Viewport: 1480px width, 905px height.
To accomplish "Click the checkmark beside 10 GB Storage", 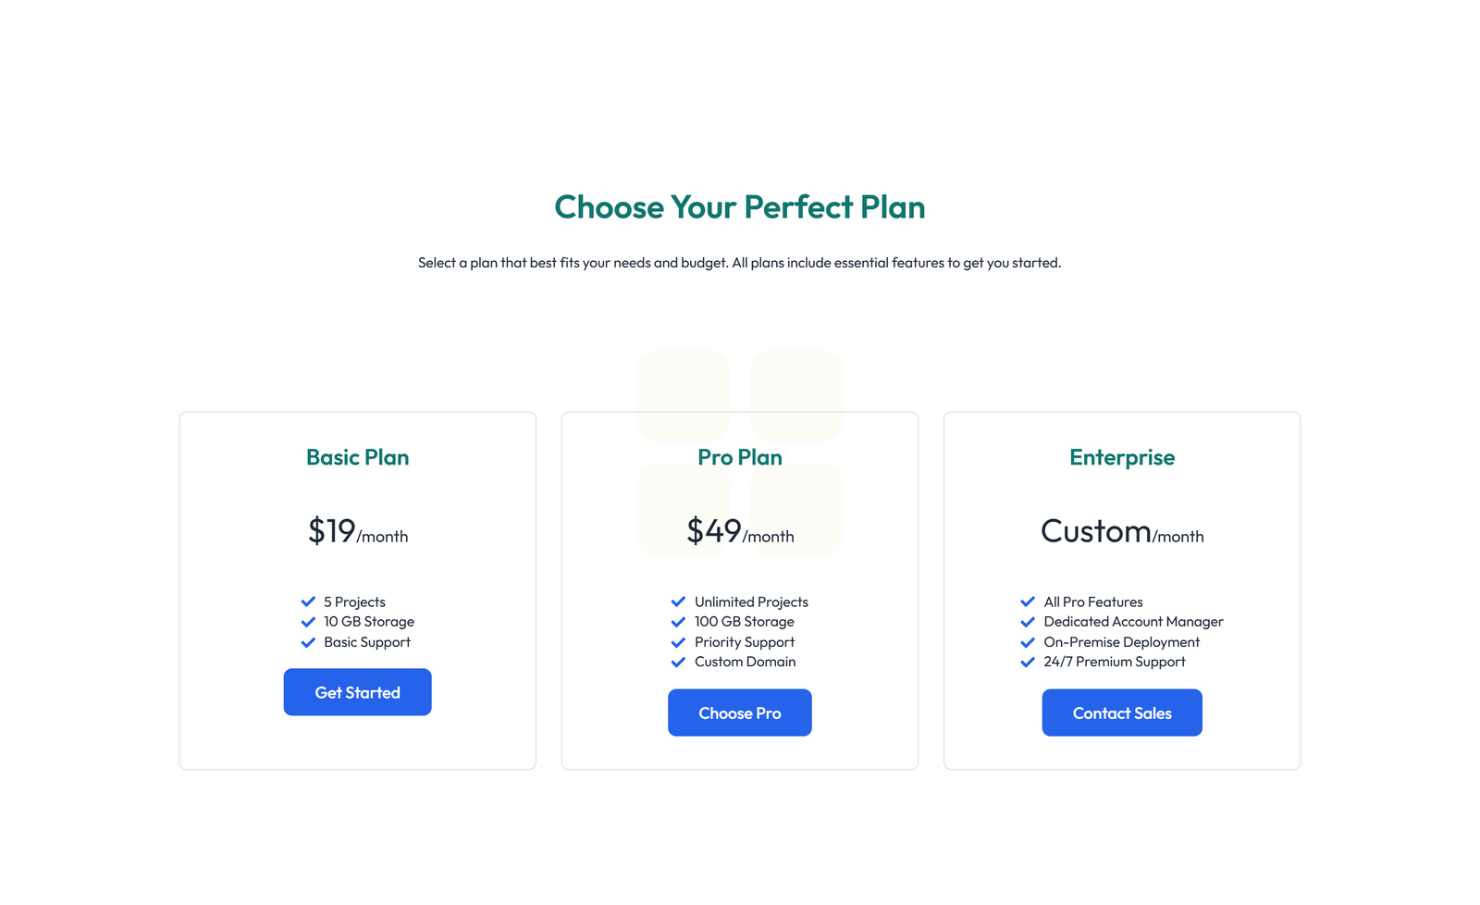I will click(x=308, y=621).
